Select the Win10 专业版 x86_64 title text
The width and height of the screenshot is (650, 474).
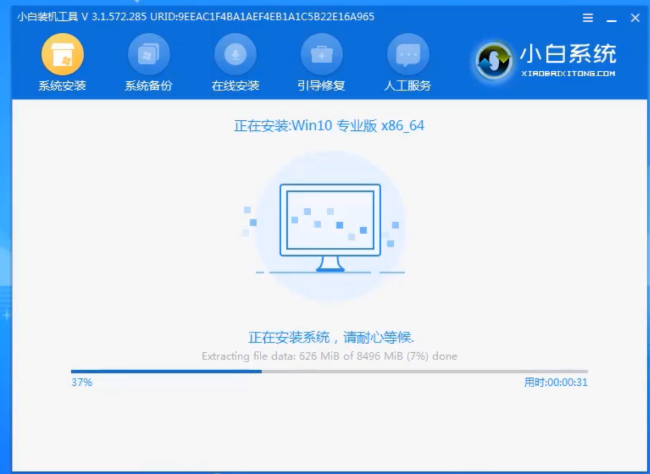(325, 126)
